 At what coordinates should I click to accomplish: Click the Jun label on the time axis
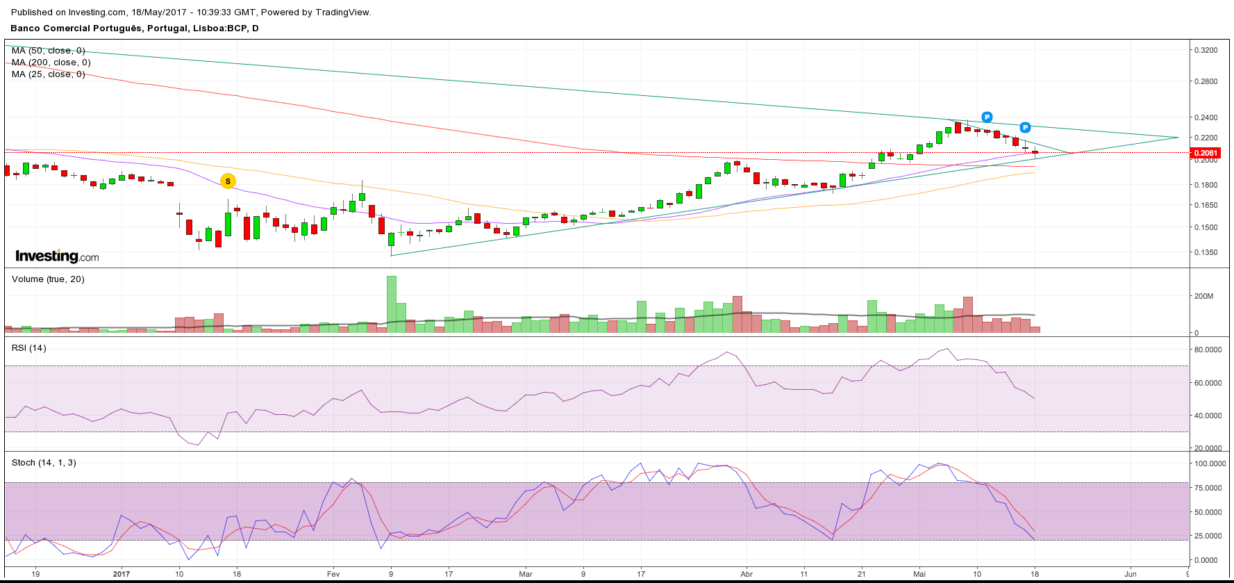click(1131, 574)
